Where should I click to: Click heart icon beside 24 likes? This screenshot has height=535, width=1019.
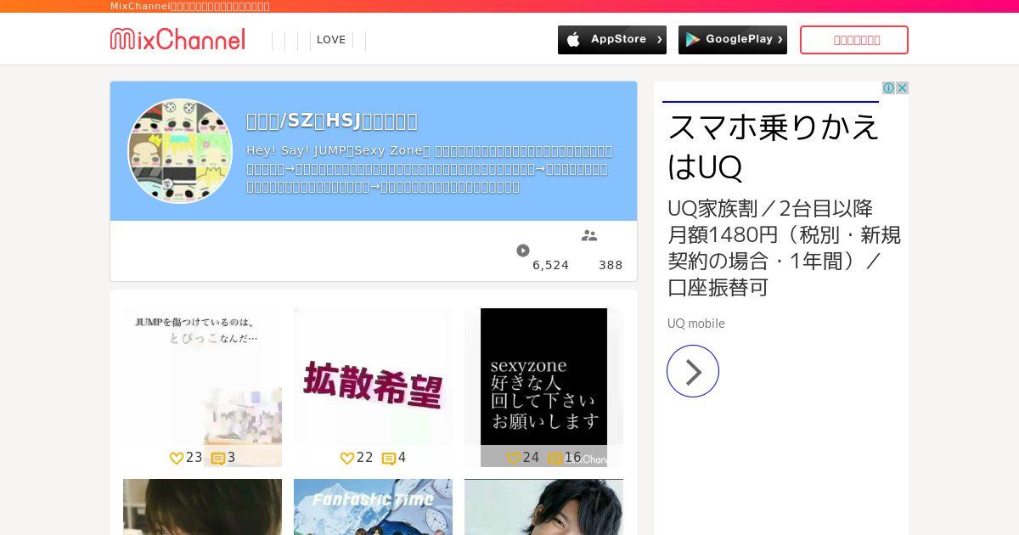(x=514, y=459)
